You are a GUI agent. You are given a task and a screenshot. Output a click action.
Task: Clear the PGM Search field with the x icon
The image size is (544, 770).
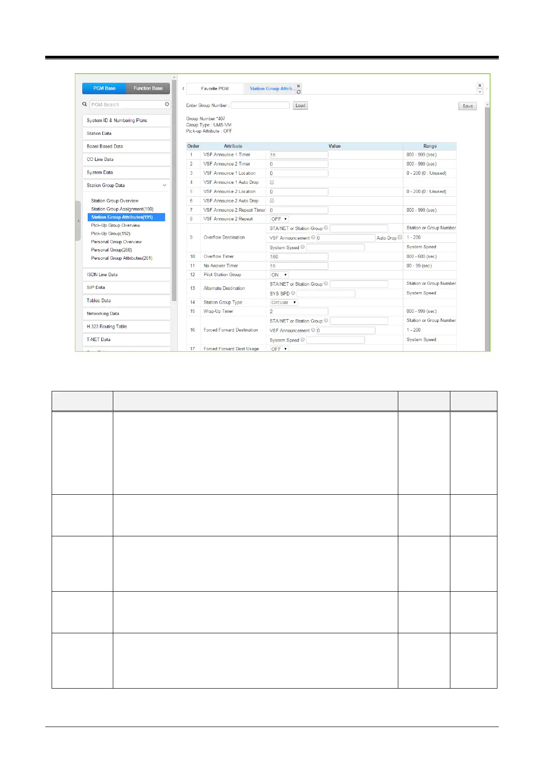click(167, 104)
